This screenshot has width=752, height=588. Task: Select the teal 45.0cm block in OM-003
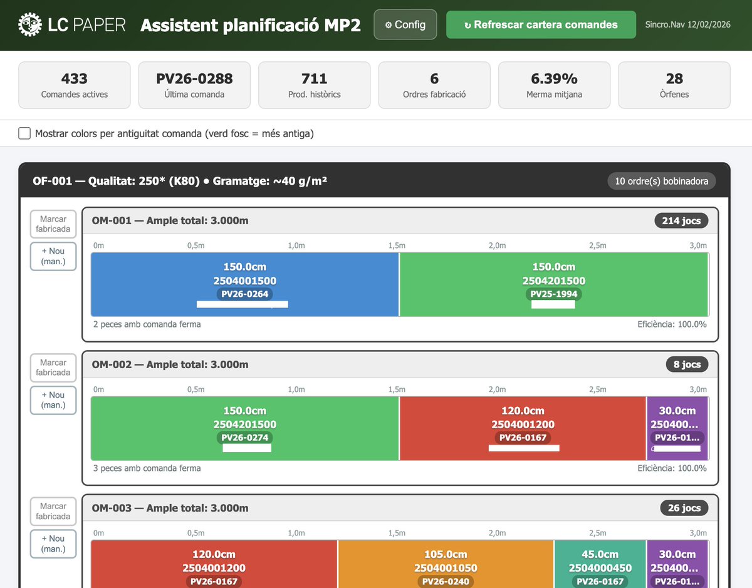[x=600, y=564]
